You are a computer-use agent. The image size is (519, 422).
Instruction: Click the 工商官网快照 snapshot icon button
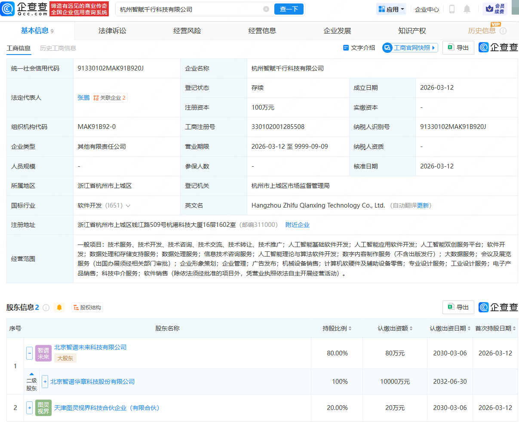point(409,47)
